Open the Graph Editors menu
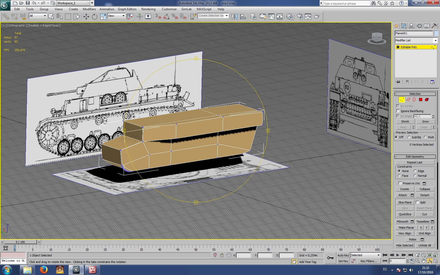 coord(127,9)
